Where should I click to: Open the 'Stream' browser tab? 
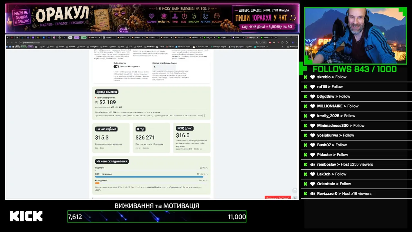click(x=267, y=38)
